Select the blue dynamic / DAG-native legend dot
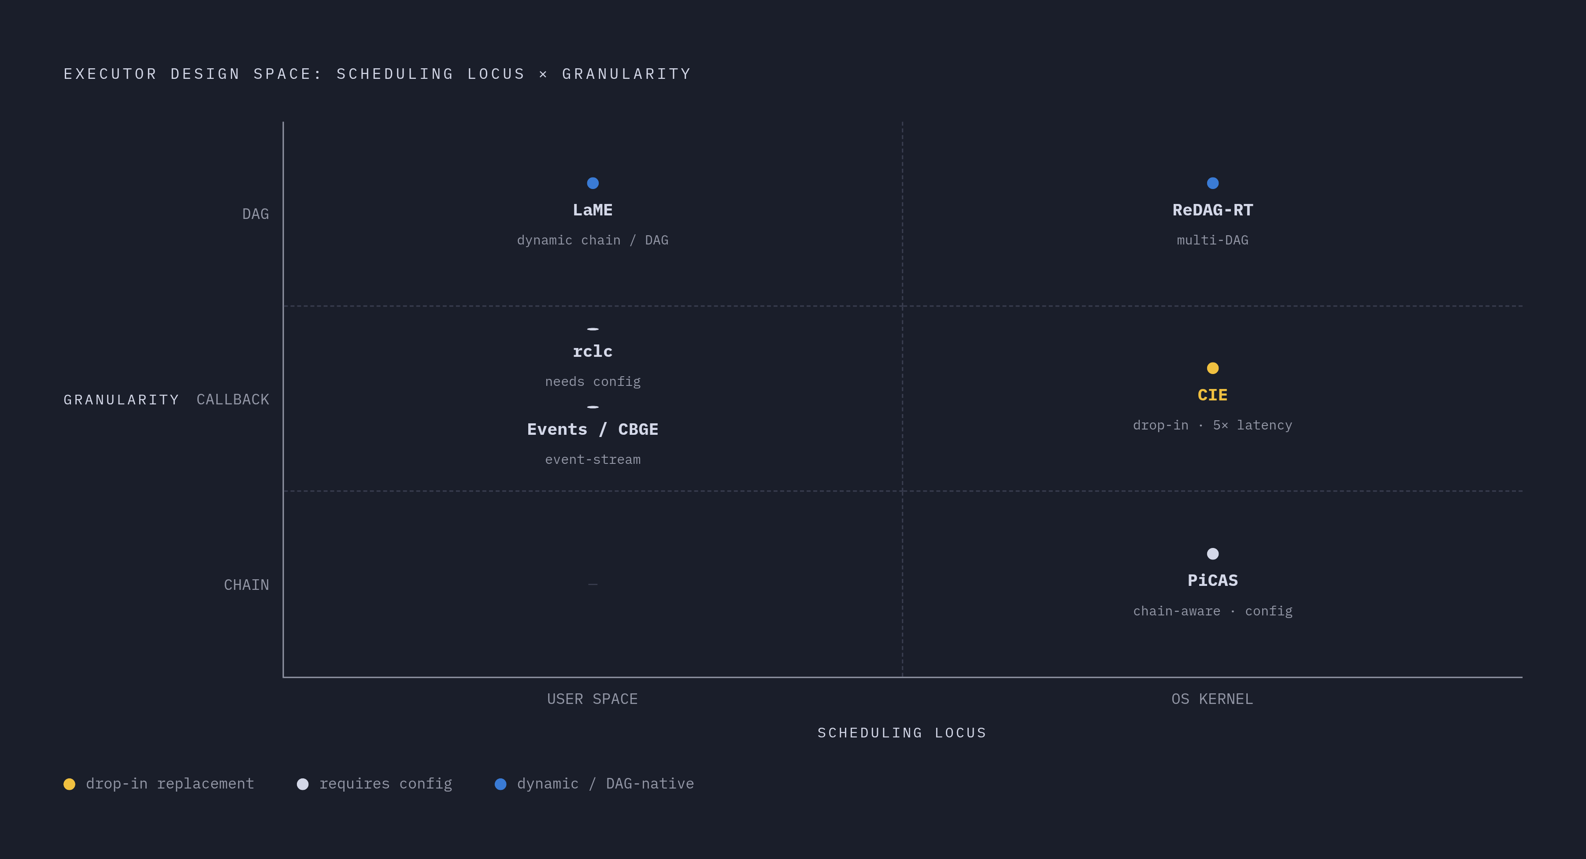This screenshot has height=859, width=1586. 500,784
